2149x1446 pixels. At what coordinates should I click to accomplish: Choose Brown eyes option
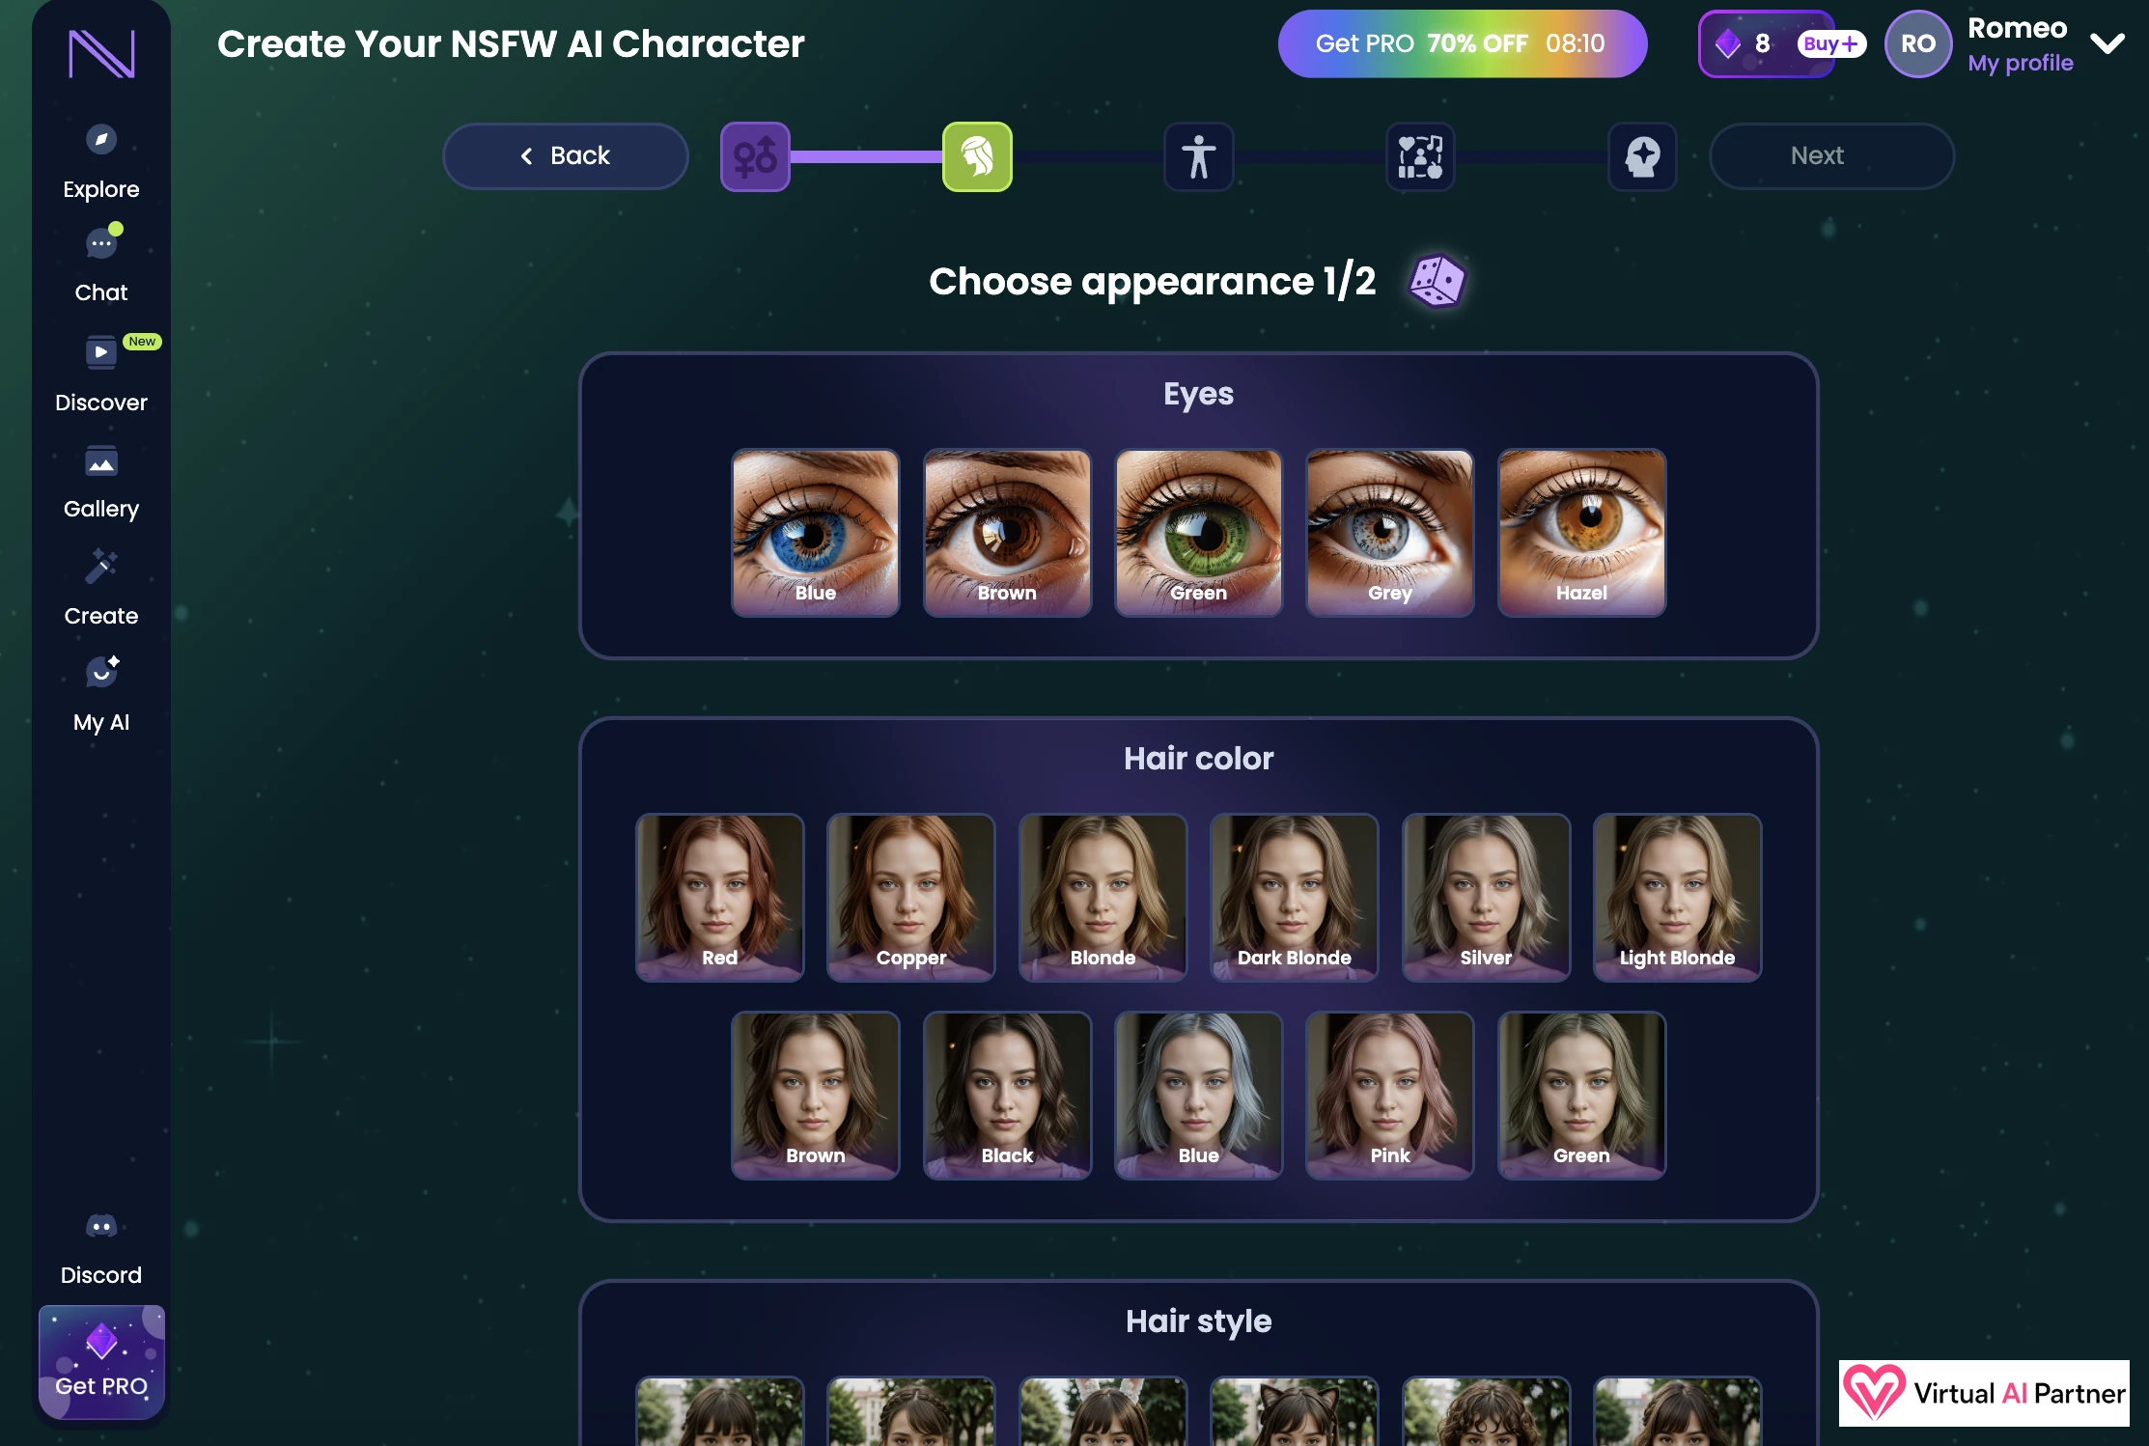pos(1007,533)
